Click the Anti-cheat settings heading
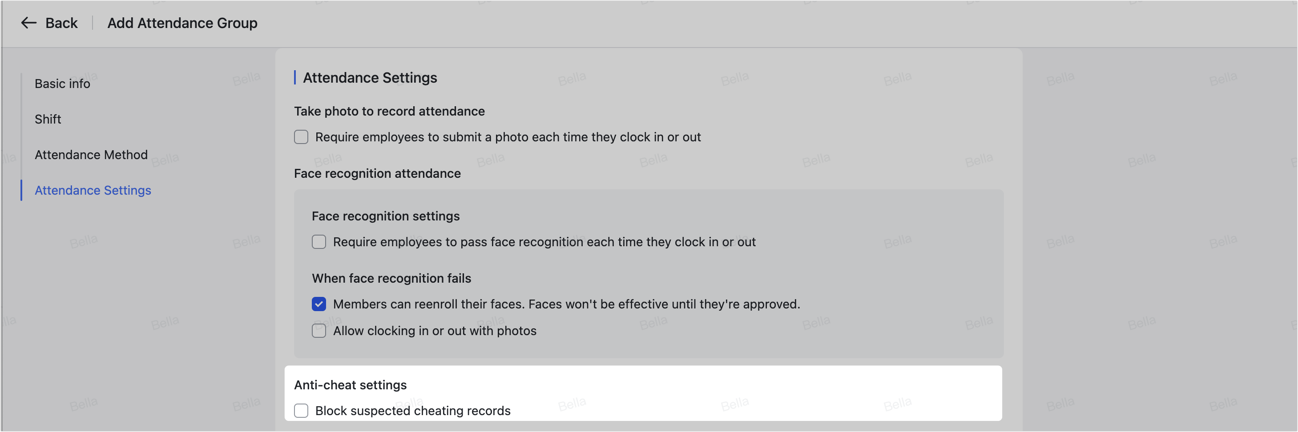The image size is (1298, 432). (x=351, y=385)
